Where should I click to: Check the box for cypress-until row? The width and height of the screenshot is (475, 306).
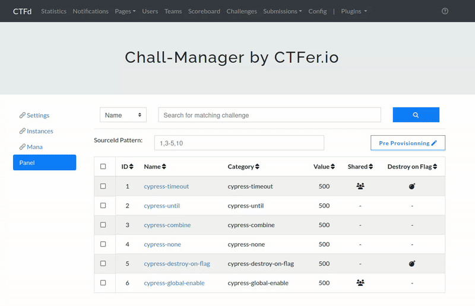point(103,206)
